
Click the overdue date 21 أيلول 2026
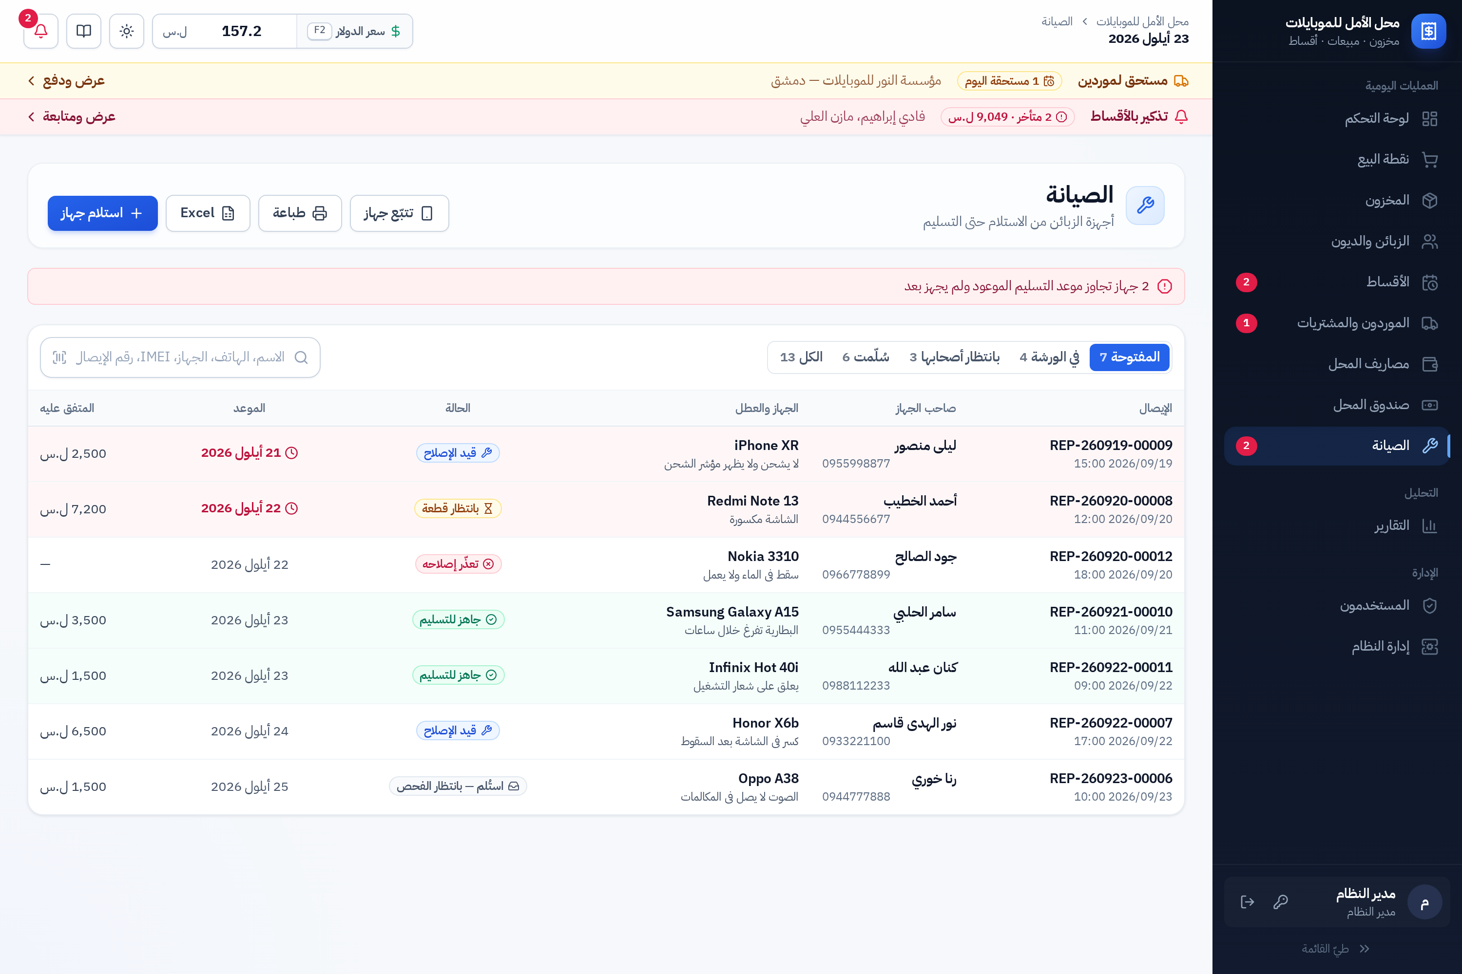[249, 453]
